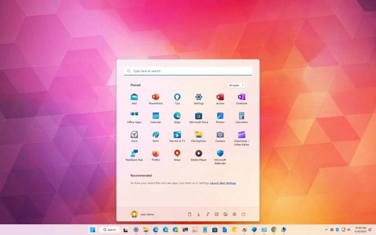Launch the Camera app

coord(220,137)
